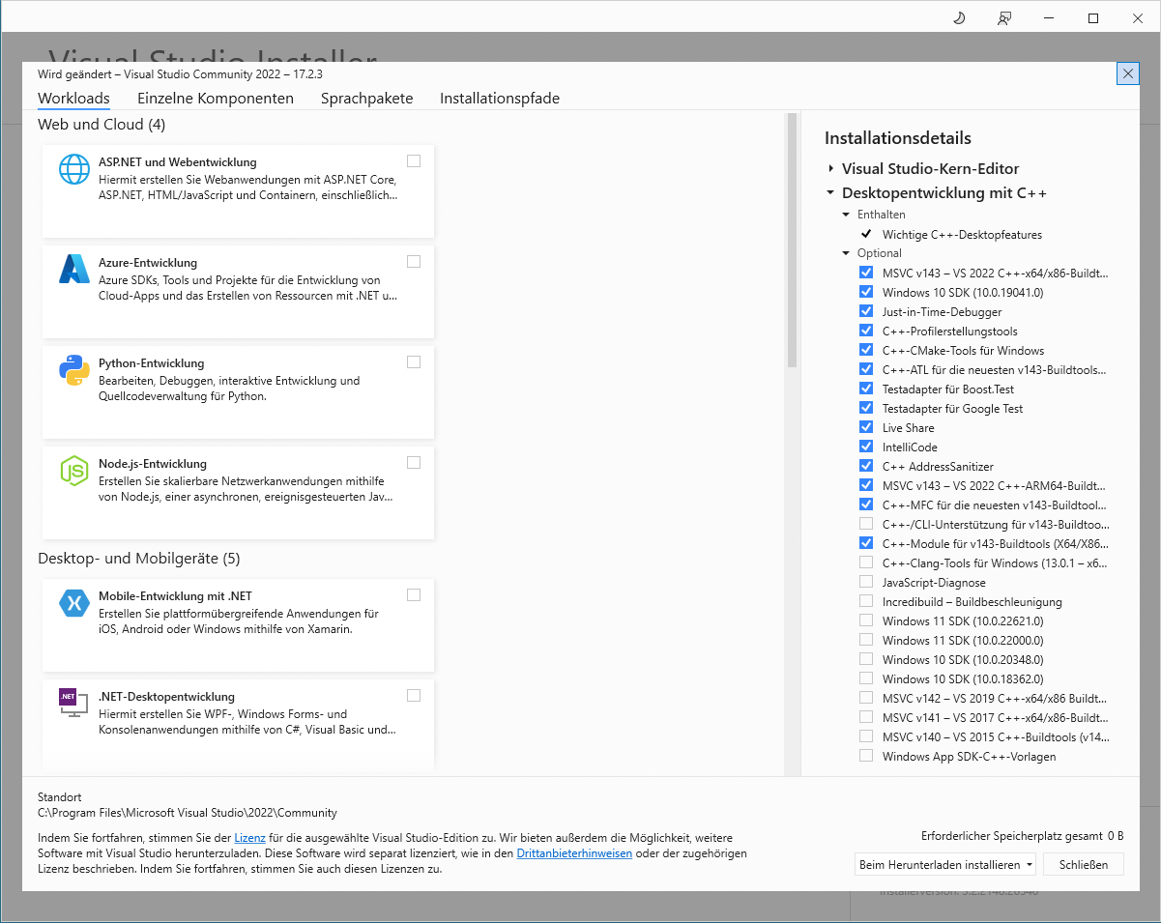Click the Python-Entwicklung logo icon
This screenshot has width=1161, height=923.
coord(74,370)
